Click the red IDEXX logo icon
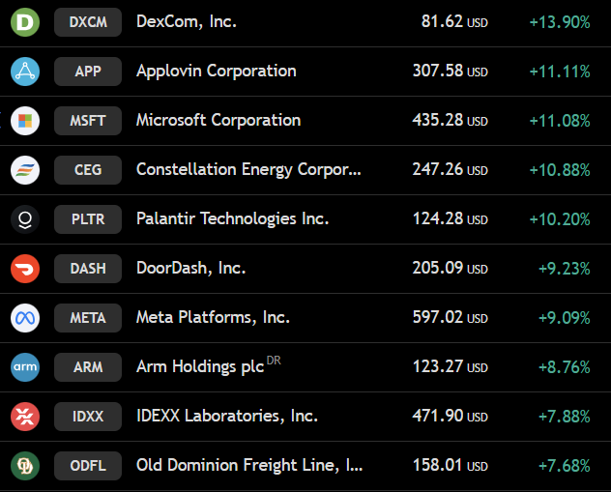 [x=25, y=417]
